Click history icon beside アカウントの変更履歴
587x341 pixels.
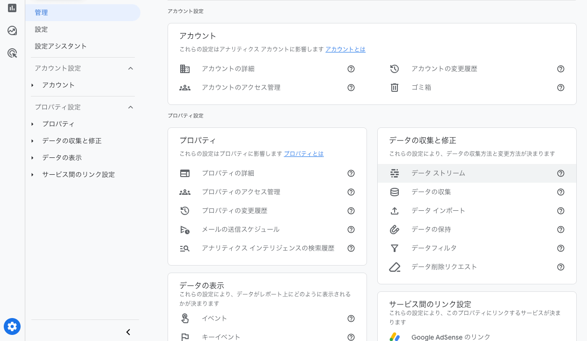pos(395,69)
